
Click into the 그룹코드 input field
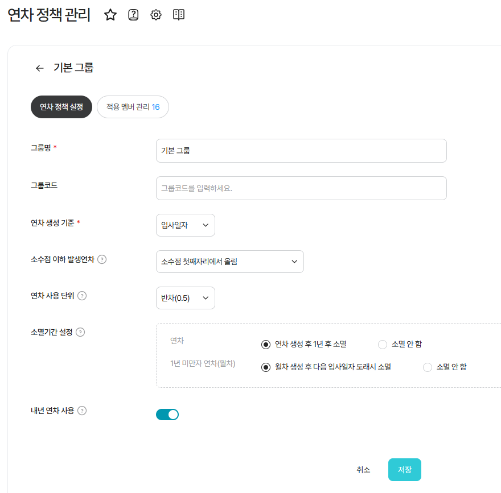point(301,188)
